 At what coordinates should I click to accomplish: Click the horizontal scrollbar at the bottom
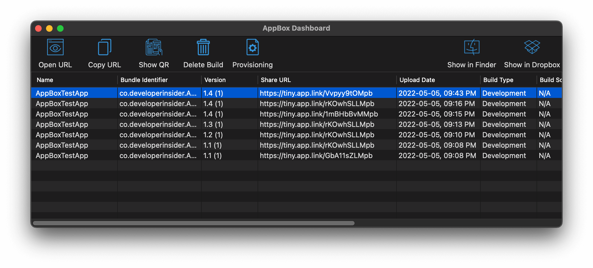[x=193, y=223]
